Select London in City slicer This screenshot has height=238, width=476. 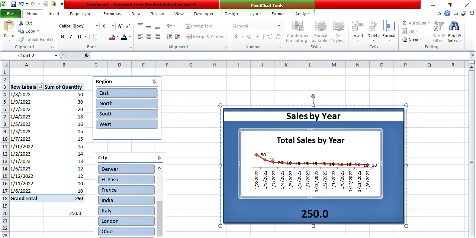[x=126, y=221]
